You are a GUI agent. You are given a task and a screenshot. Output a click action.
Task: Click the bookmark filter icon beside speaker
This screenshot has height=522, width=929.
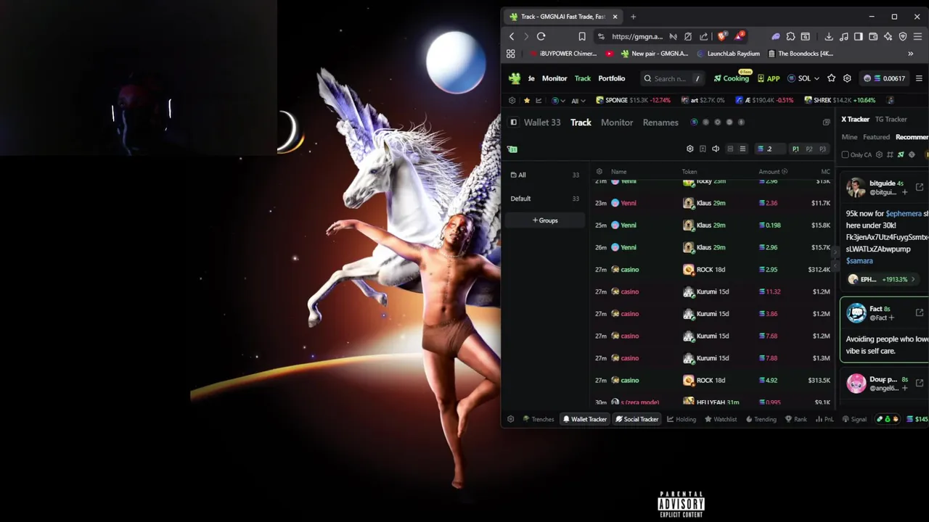pyautogui.click(x=703, y=149)
